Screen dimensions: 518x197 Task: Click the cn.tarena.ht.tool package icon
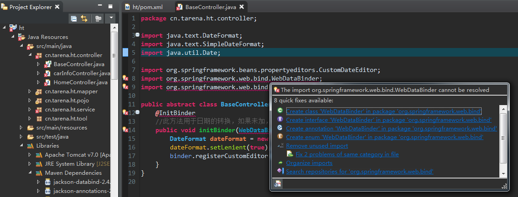[x=39, y=119]
